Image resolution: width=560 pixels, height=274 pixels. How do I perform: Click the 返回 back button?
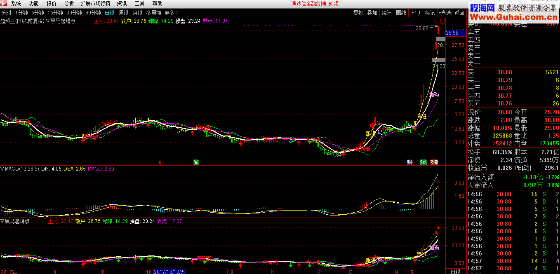[459, 13]
